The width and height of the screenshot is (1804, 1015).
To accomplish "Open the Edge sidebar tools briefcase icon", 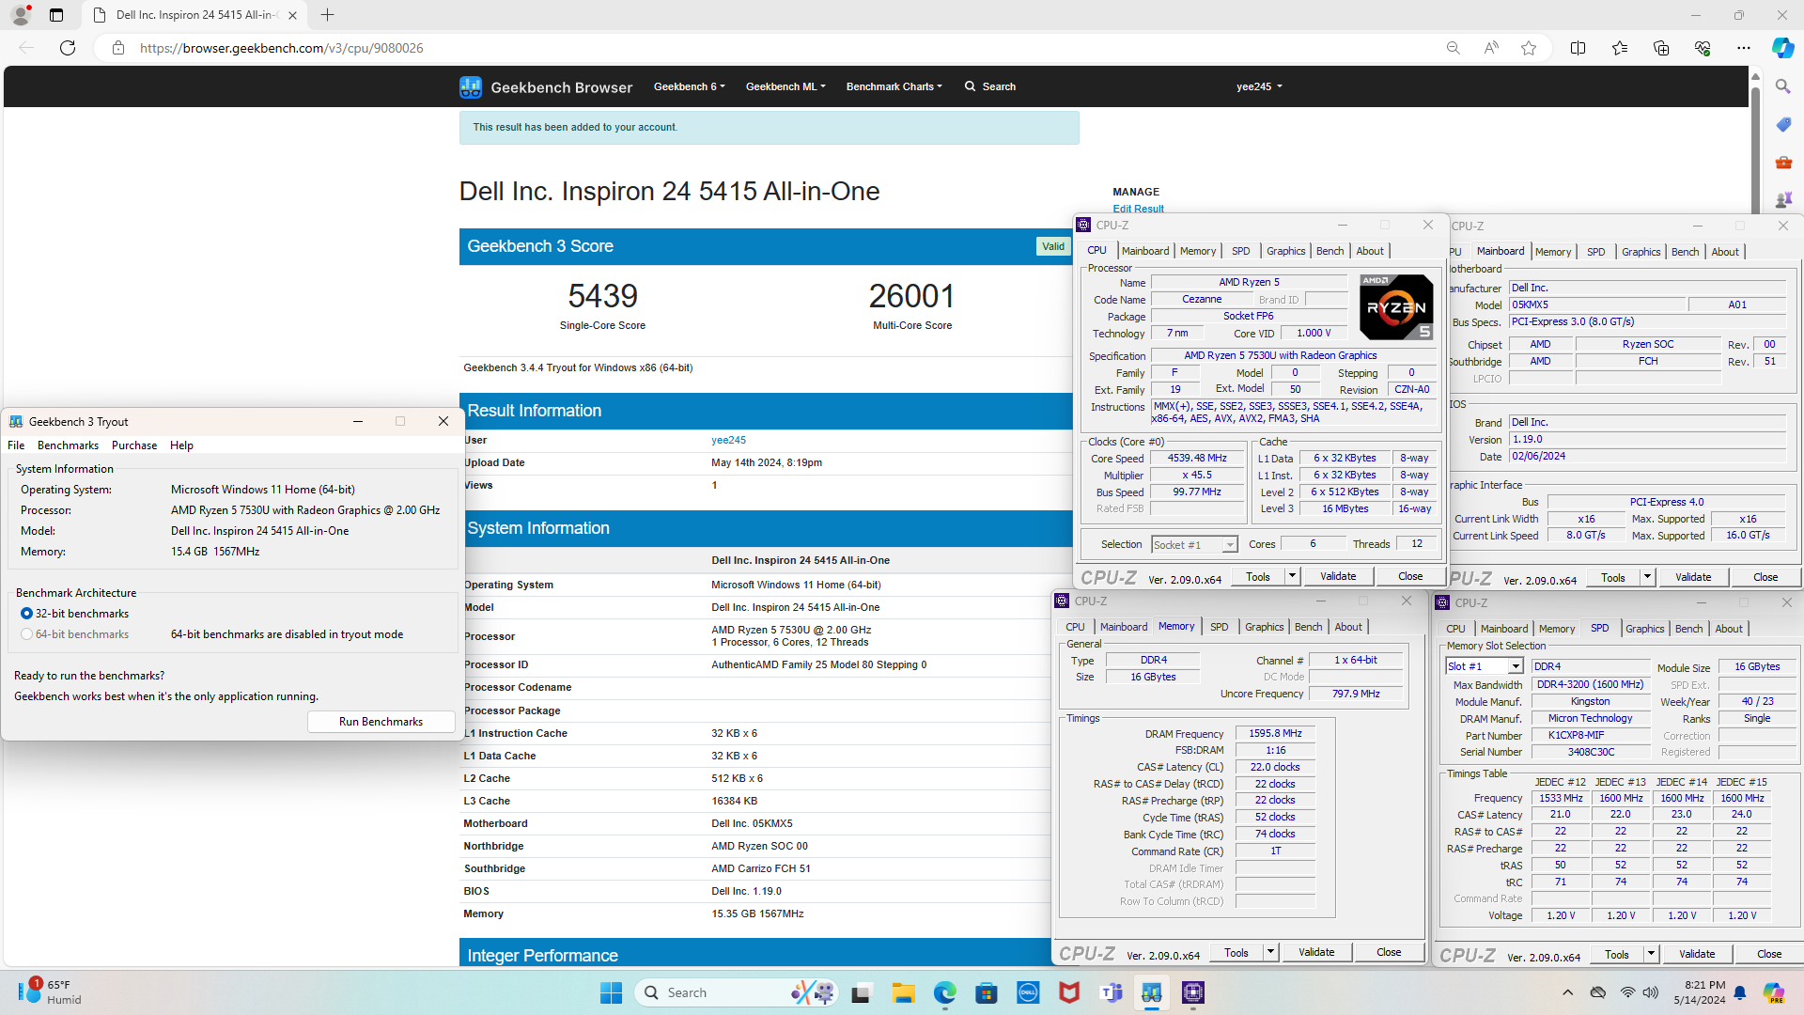I will point(1783,162).
